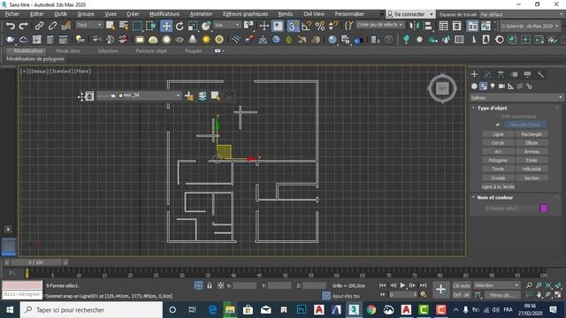Open the Modificateurs menu
The height and width of the screenshot is (318, 566).
click(164, 14)
